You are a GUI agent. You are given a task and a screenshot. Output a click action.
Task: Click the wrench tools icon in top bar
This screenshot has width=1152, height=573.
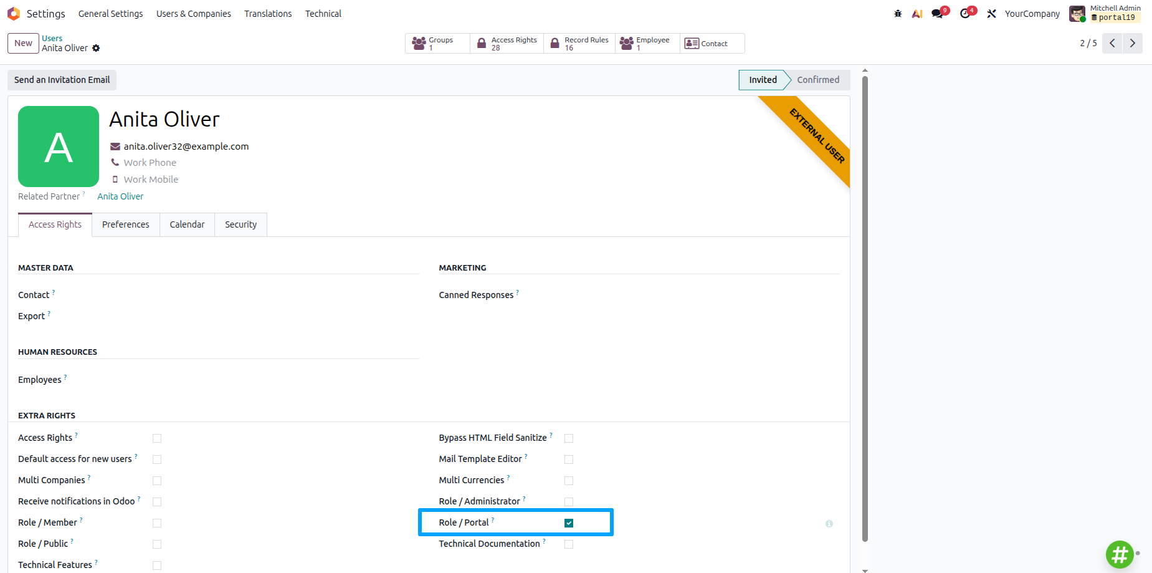(991, 13)
